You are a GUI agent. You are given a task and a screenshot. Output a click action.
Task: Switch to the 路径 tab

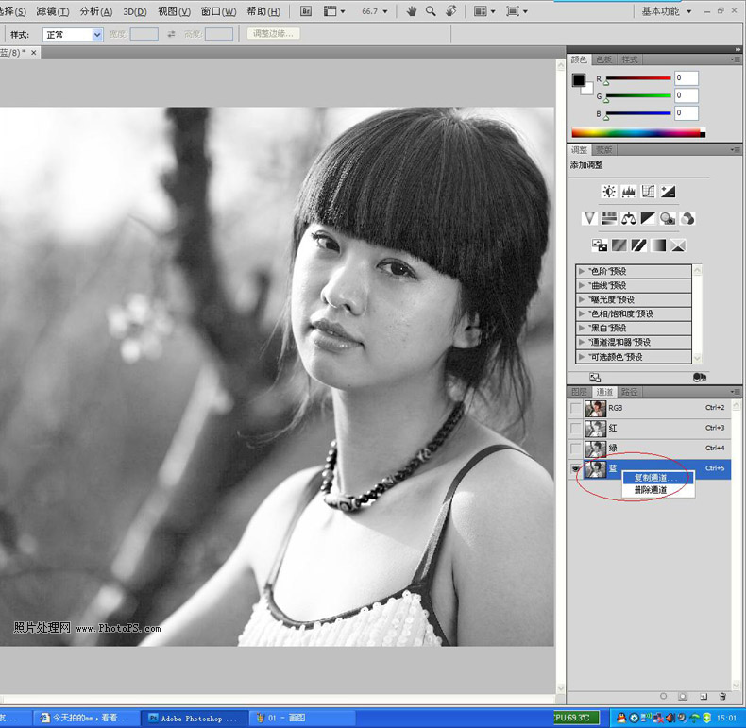click(629, 392)
